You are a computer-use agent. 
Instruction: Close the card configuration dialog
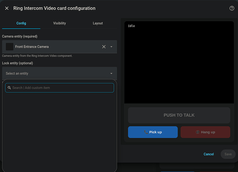[x=7, y=8]
